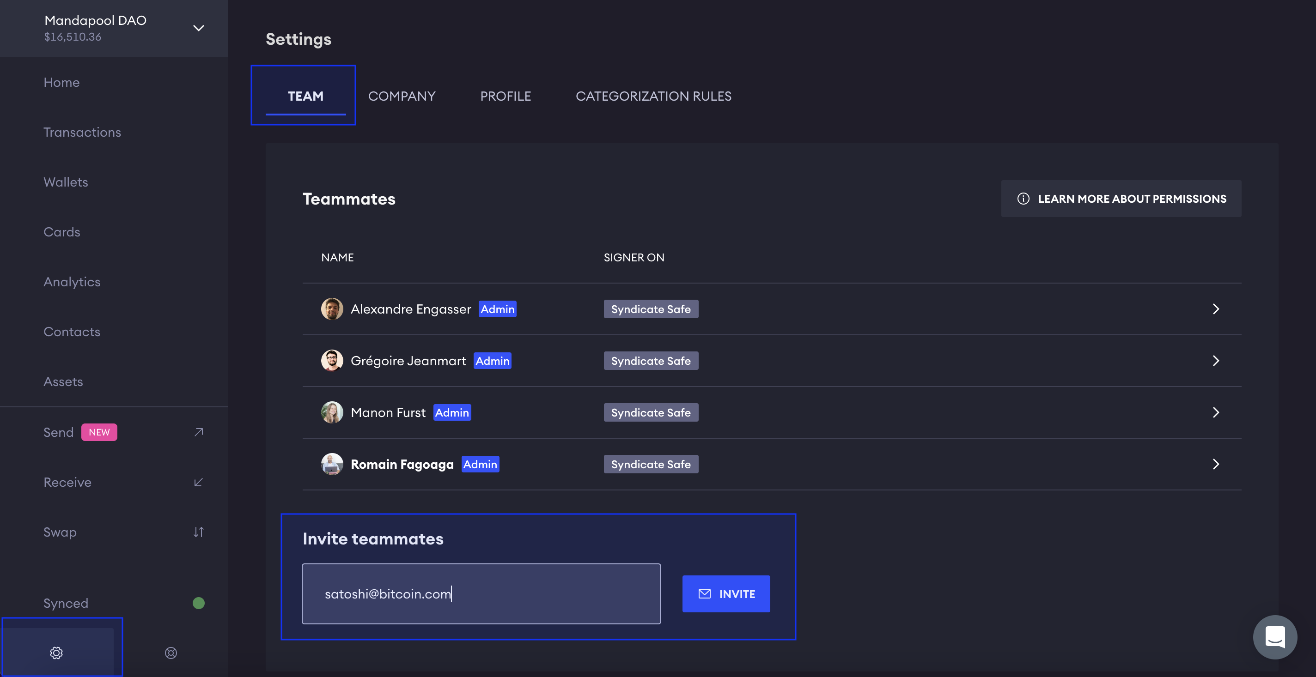Click the Receive arrow icon

pyautogui.click(x=199, y=483)
